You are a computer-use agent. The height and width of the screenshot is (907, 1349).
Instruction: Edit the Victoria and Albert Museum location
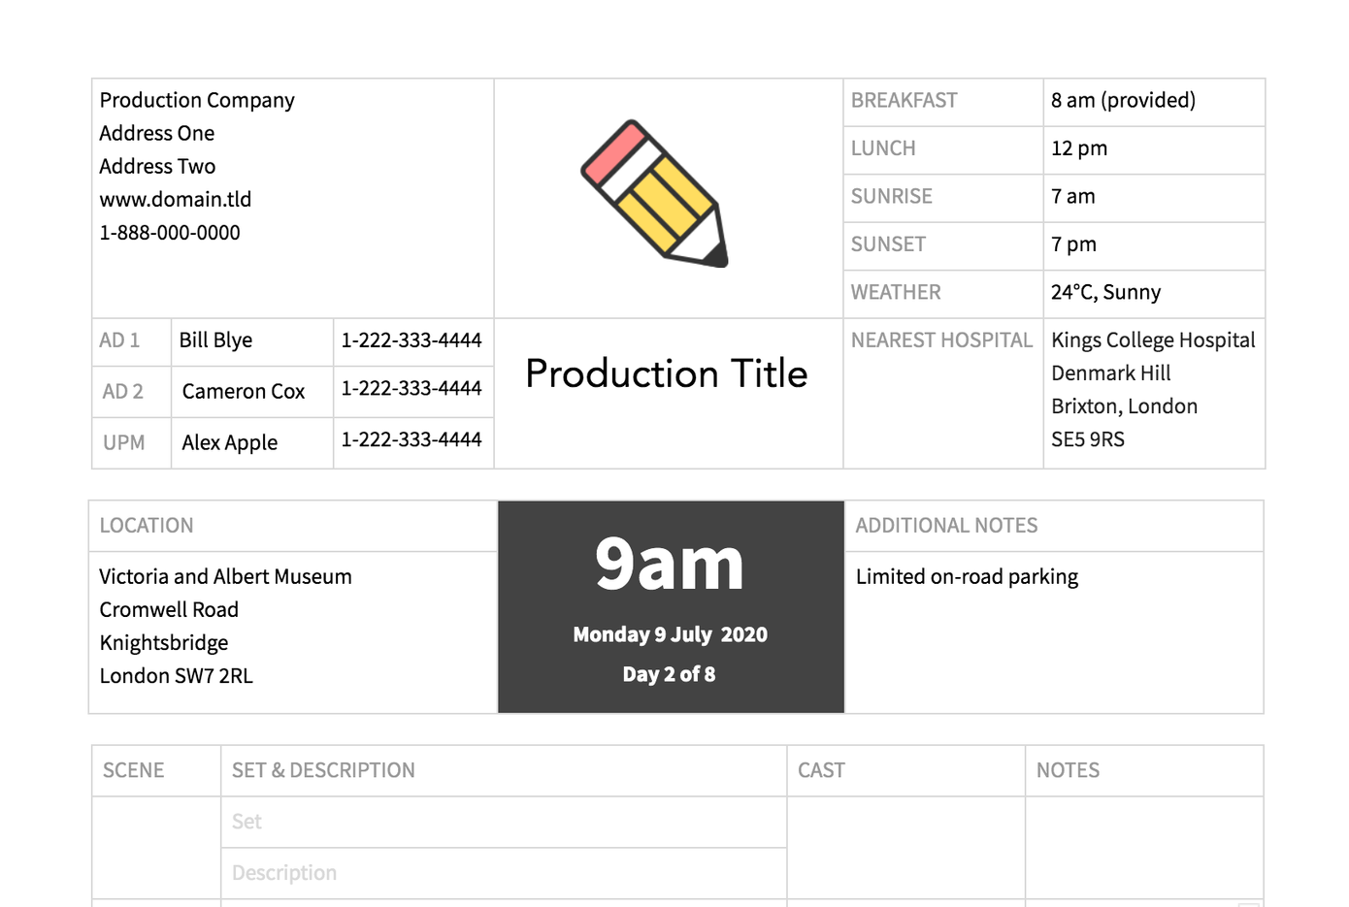click(225, 577)
